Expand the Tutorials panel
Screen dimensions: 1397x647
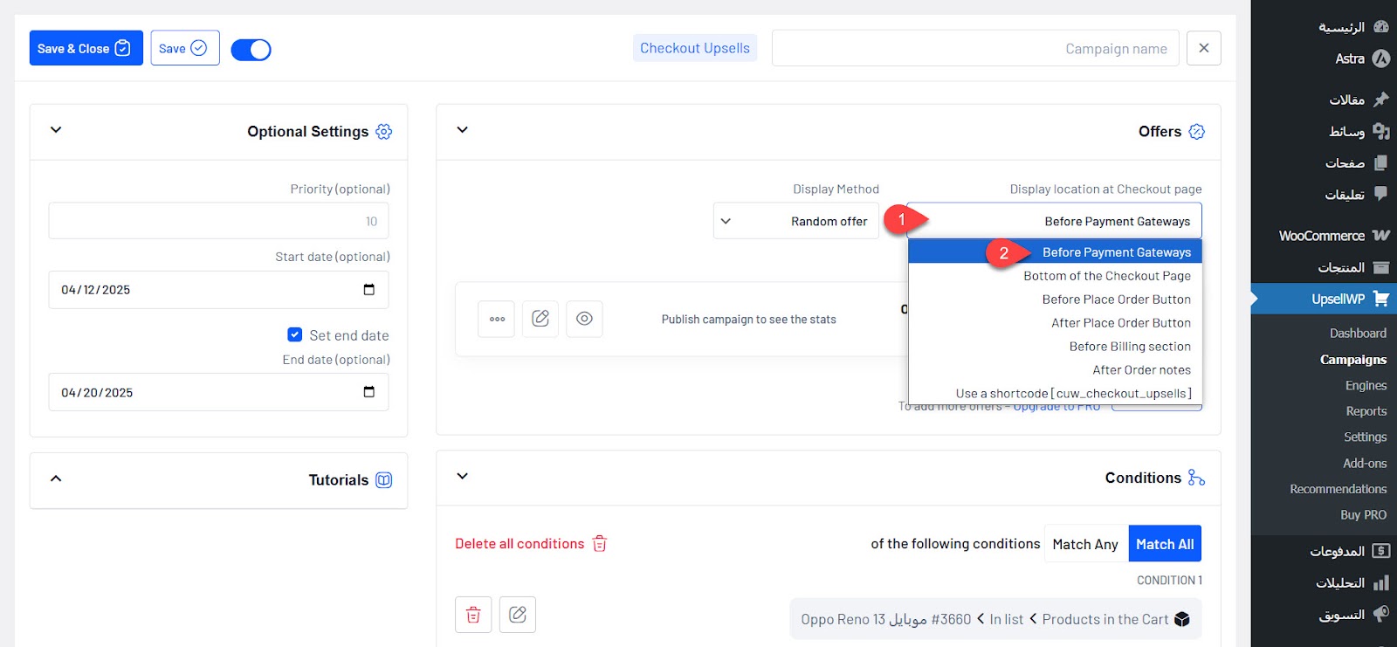pos(56,478)
